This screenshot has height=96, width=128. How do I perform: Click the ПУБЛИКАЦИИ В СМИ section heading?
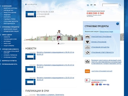click(x=37, y=91)
